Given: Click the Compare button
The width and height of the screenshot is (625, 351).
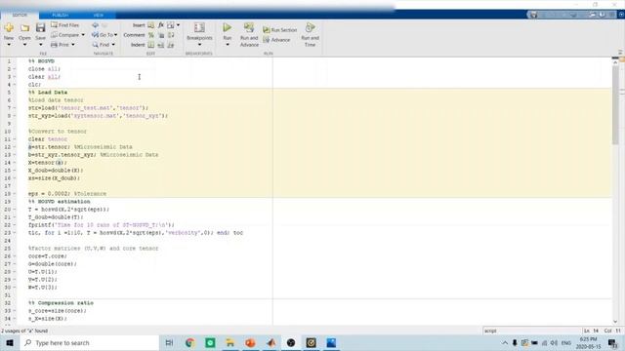Looking at the screenshot, I should (x=65, y=35).
